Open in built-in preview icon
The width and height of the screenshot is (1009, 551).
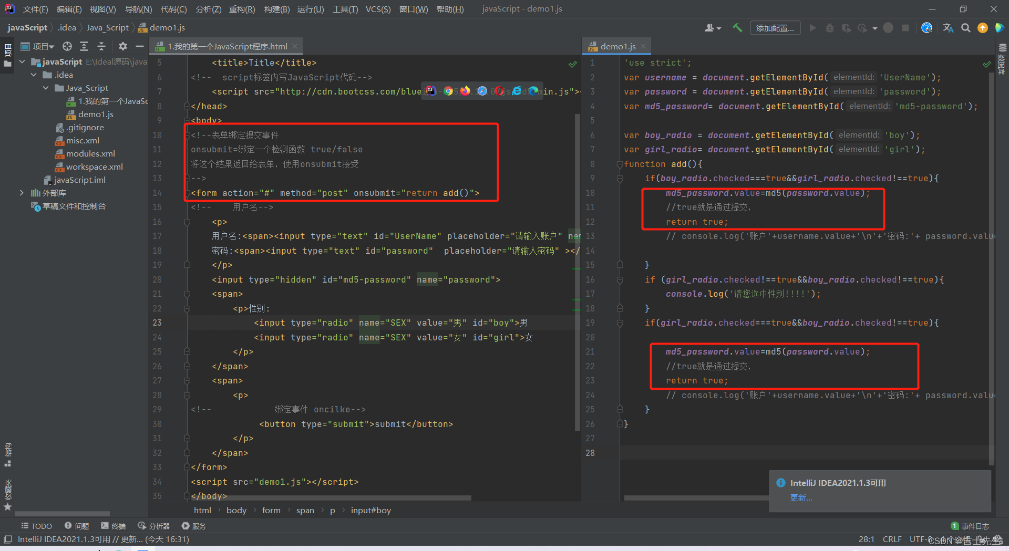(431, 91)
